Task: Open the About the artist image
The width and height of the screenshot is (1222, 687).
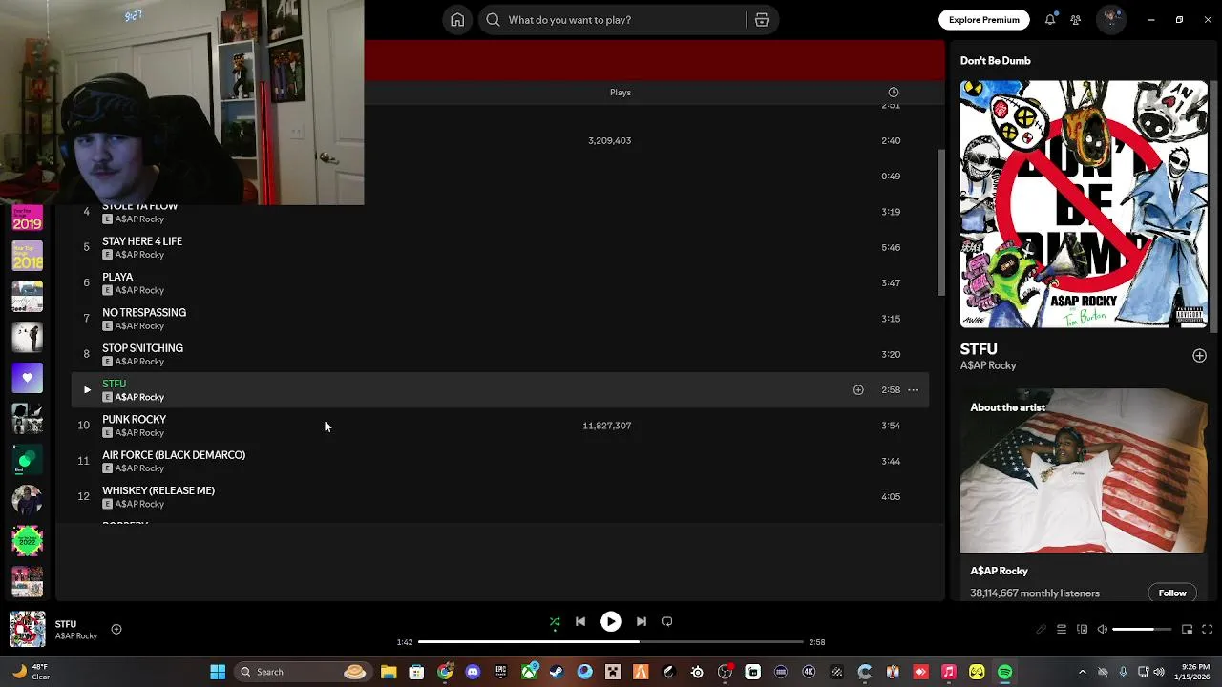Action: (1084, 471)
